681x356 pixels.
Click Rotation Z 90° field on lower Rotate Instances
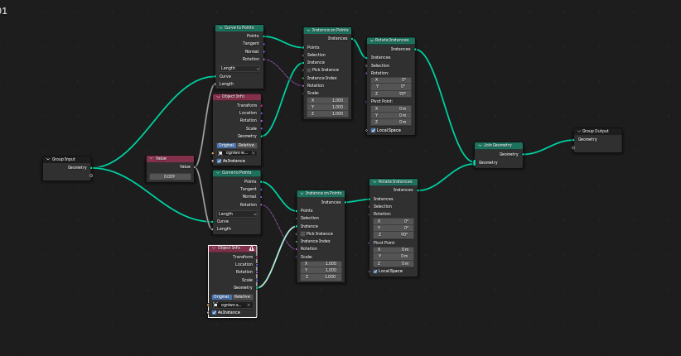(x=393, y=234)
